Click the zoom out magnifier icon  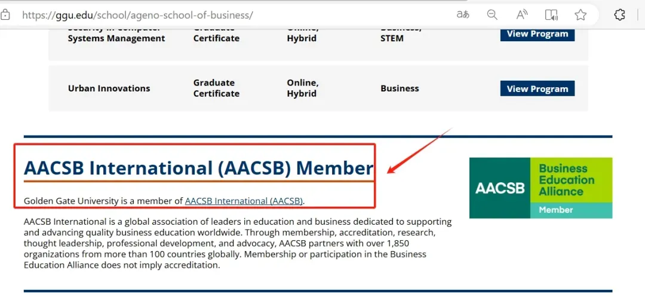pyautogui.click(x=492, y=15)
